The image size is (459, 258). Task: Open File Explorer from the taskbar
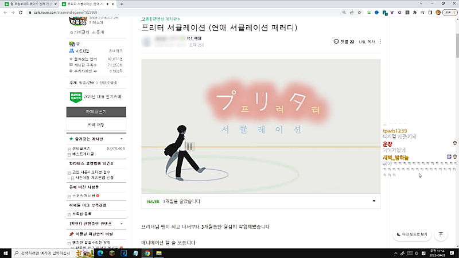pos(159,253)
